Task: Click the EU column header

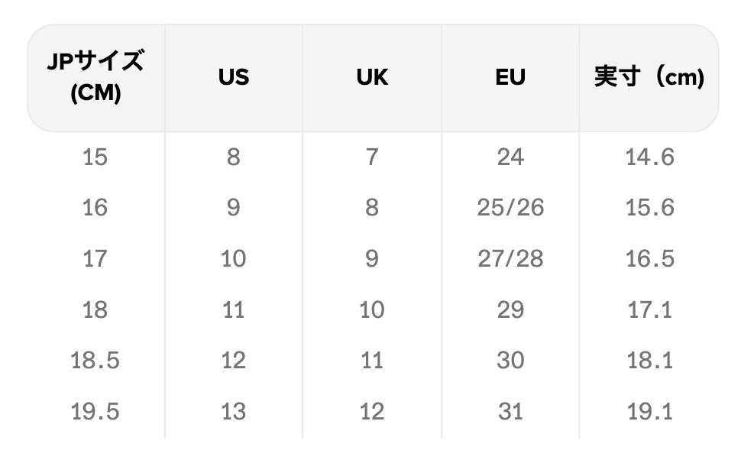Action: pyautogui.click(x=510, y=77)
